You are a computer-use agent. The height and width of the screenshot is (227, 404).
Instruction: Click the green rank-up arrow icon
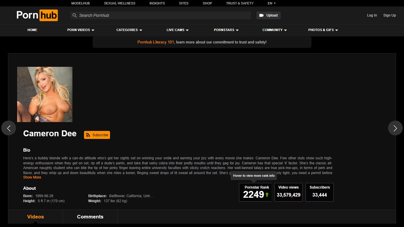coord(267,194)
